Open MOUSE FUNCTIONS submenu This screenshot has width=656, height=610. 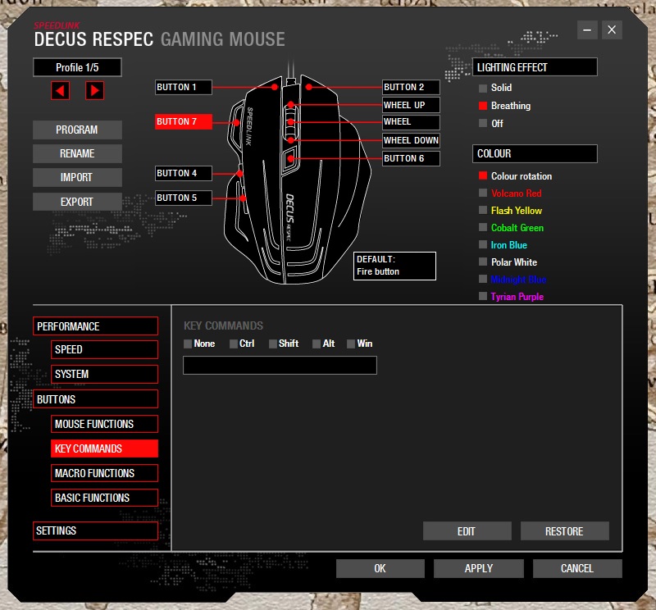[105, 424]
